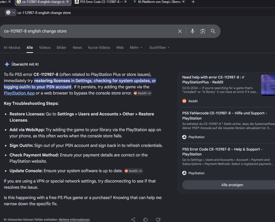Image resolution: width=275 pixels, height=222 pixels.
Task: Open the Google search engine selector in address bar
Action: click(10, 13)
